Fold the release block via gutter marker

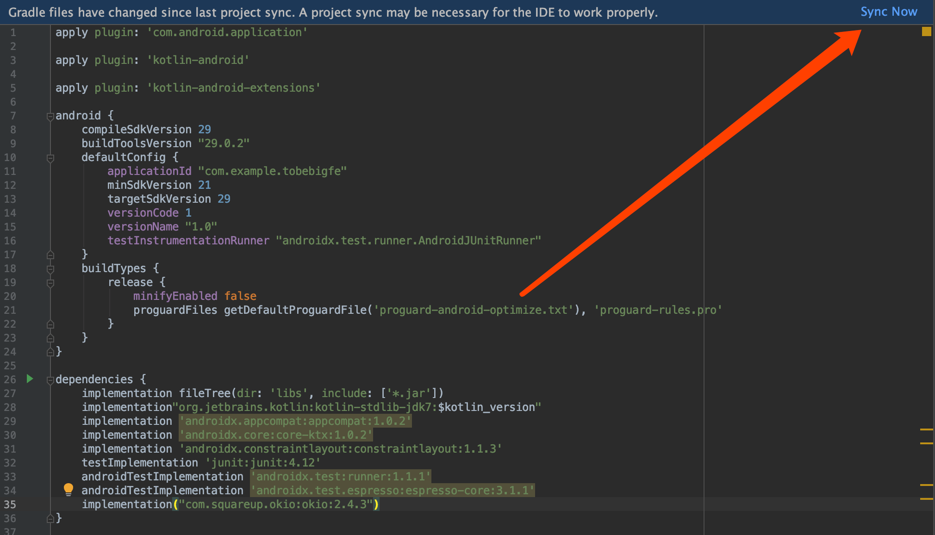[x=50, y=283]
